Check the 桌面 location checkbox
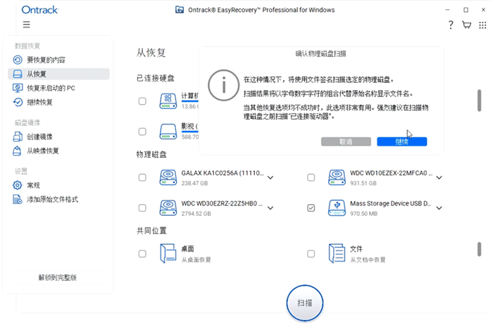493x325 pixels. tap(142, 253)
